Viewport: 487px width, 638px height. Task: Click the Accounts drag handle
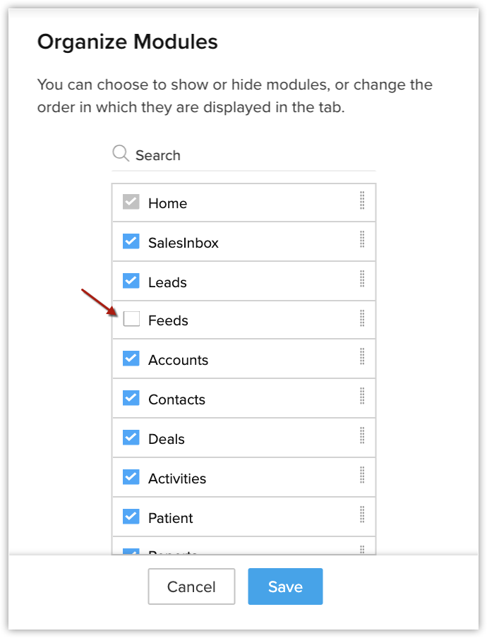point(362,357)
